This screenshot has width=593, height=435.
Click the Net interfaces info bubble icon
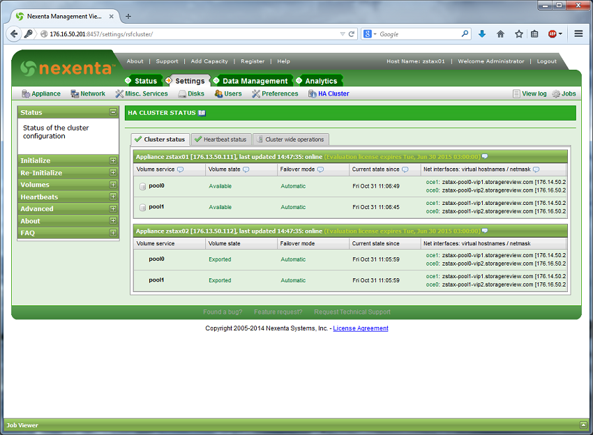[x=536, y=169]
